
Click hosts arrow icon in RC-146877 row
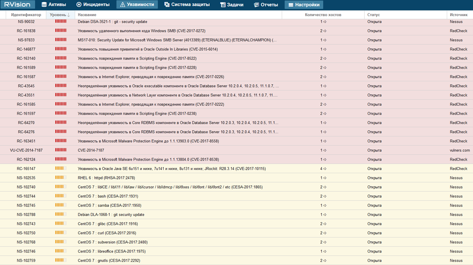coord(325,50)
